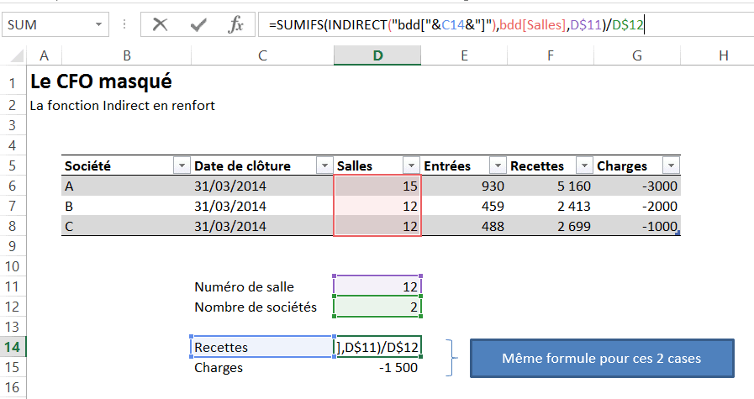Open the Insert Function fx dialog
The image size is (754, 399).
(236, 25)
